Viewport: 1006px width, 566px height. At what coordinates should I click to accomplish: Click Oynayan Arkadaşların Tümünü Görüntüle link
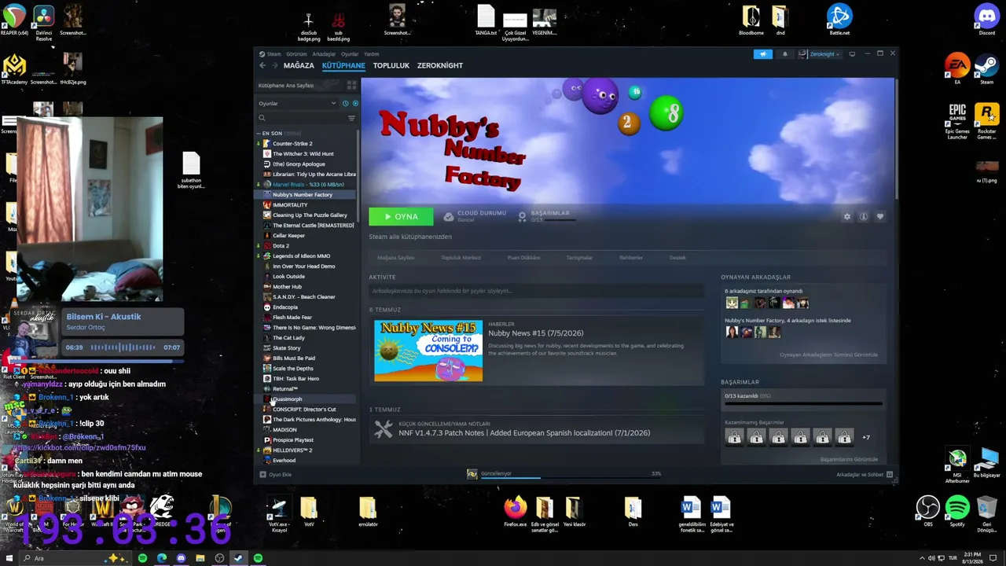(828, 355)
